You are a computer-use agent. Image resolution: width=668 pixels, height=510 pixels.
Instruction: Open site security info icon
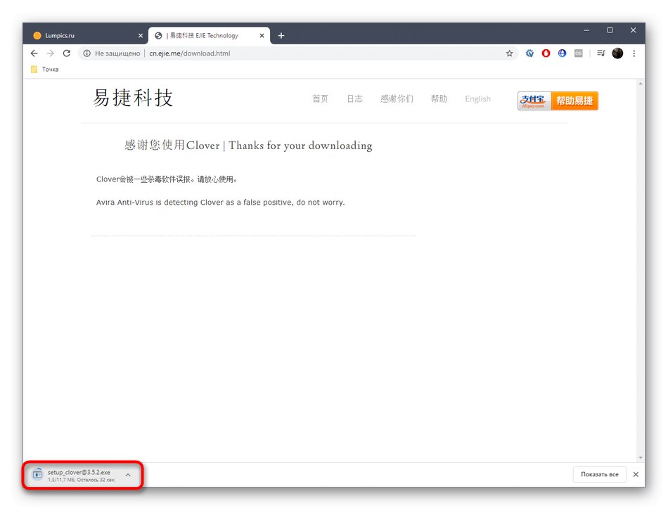[87, 53]
